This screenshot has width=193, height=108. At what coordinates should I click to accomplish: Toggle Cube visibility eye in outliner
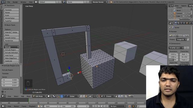coord(184,16)
